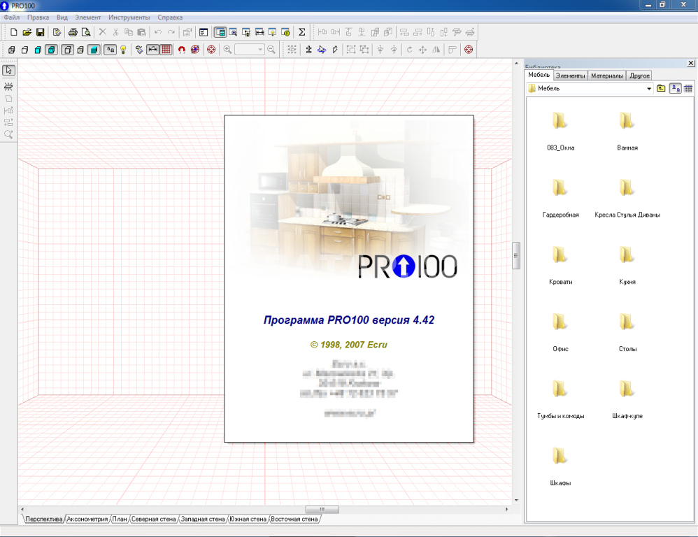Viewport: 698px width, 537px height.
Task: Open the Элемент menu
Action: coord(87,17)
